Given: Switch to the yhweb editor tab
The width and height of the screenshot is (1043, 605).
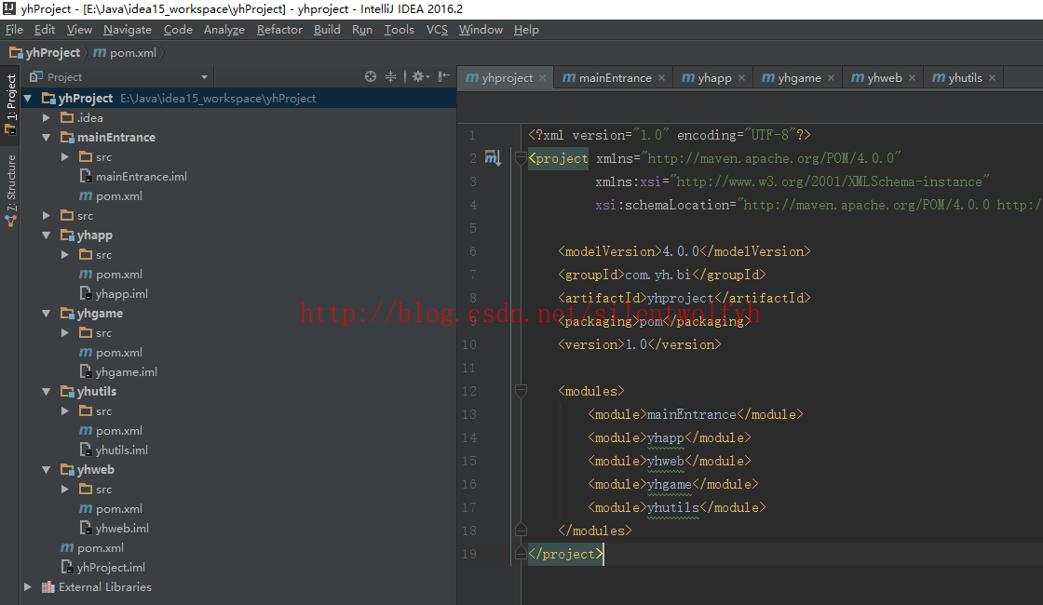Looking at the screenshot, I should pos(883,78).
